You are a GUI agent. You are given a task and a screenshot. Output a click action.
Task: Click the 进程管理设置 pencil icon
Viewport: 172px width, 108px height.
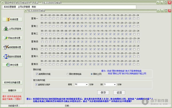(6, 47)
